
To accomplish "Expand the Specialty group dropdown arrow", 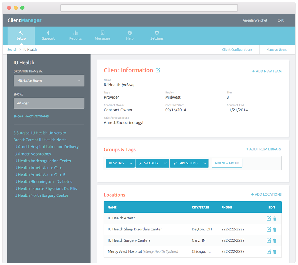I will coord(165,163).
